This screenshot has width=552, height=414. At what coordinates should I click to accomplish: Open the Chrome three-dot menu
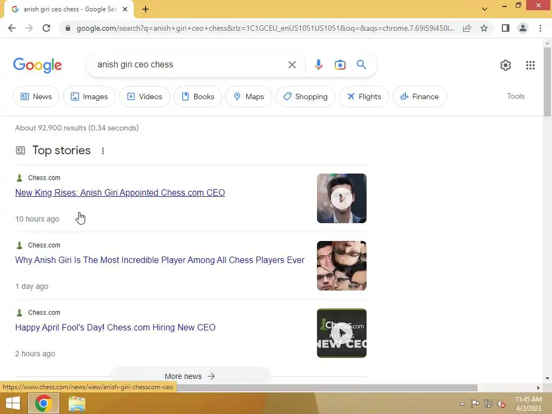coord(540,28)
